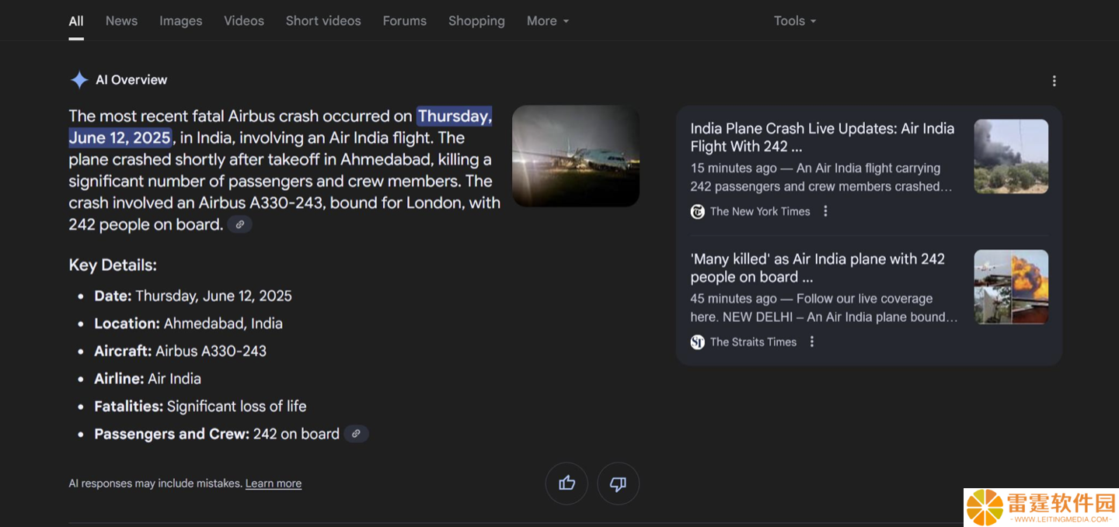This screenshot has width=1119, height=527.
Task: Switch to the News tab
Action: (x=121, y=21)
